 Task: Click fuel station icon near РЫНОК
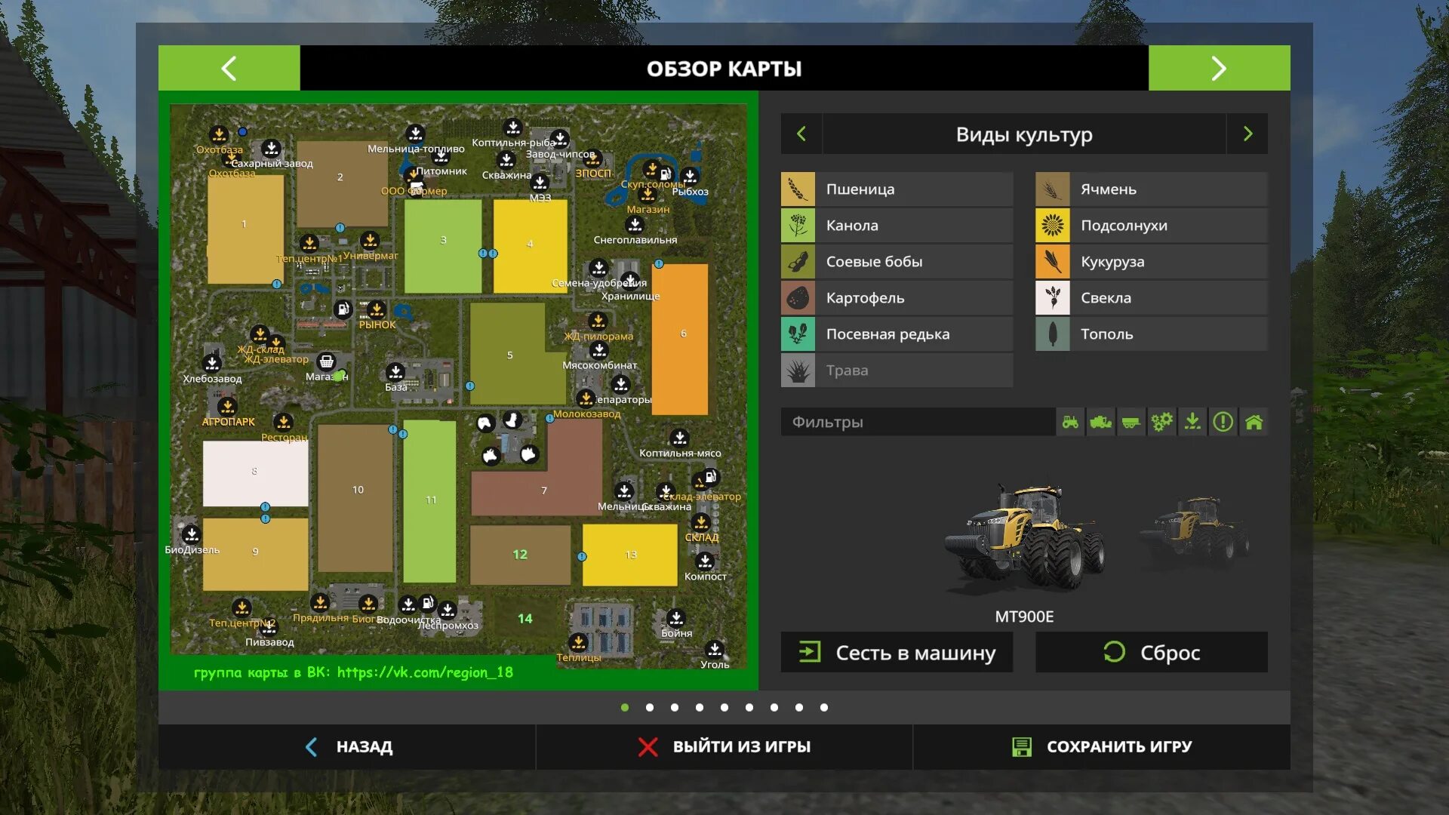[343, 309]
